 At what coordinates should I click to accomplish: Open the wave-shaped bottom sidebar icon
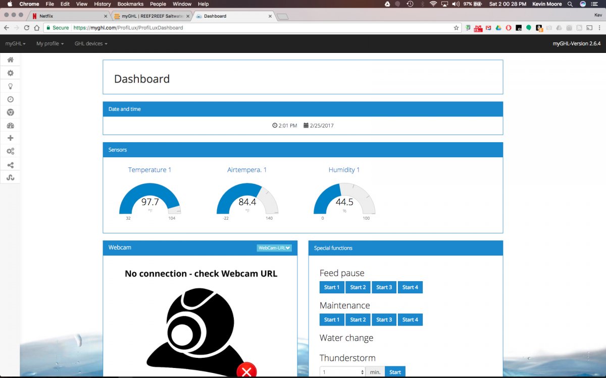pos(10,177)
